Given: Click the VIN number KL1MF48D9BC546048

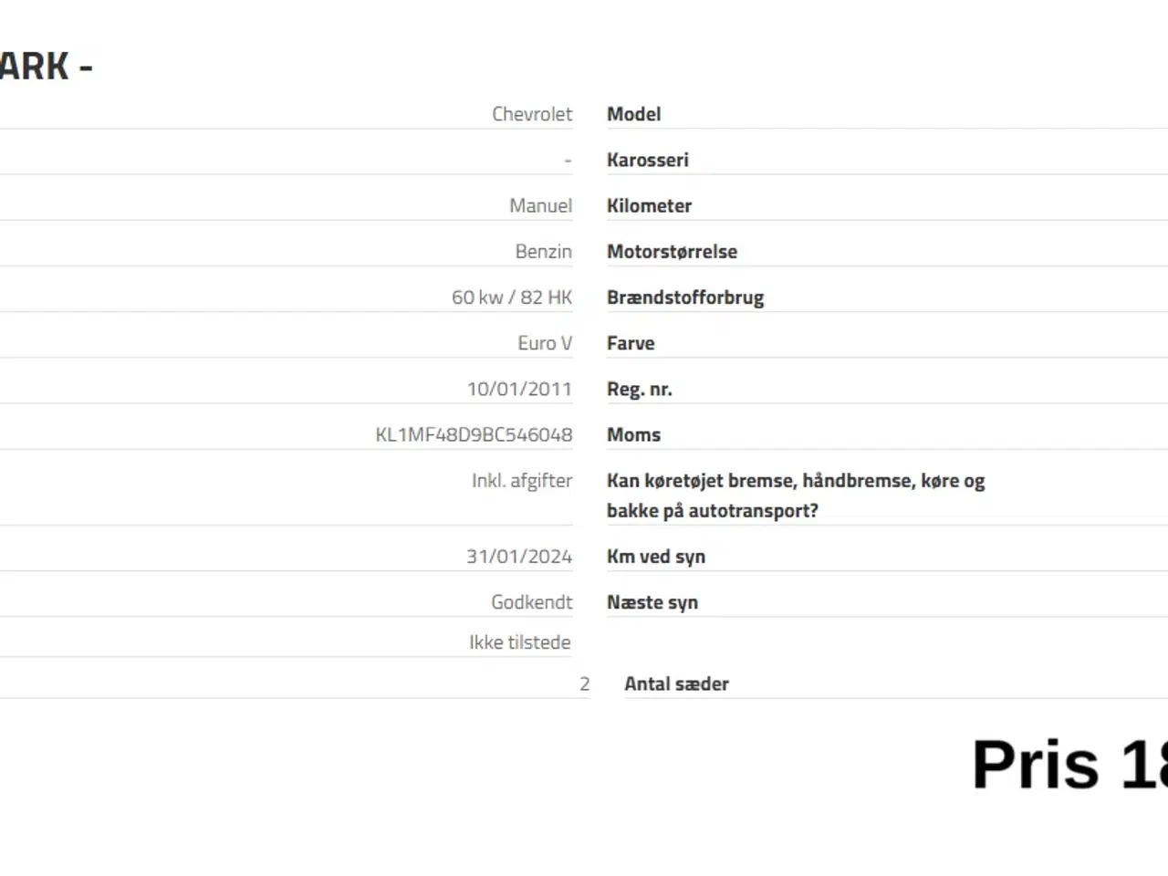Looking at the screenshot, I should point(474,434).
